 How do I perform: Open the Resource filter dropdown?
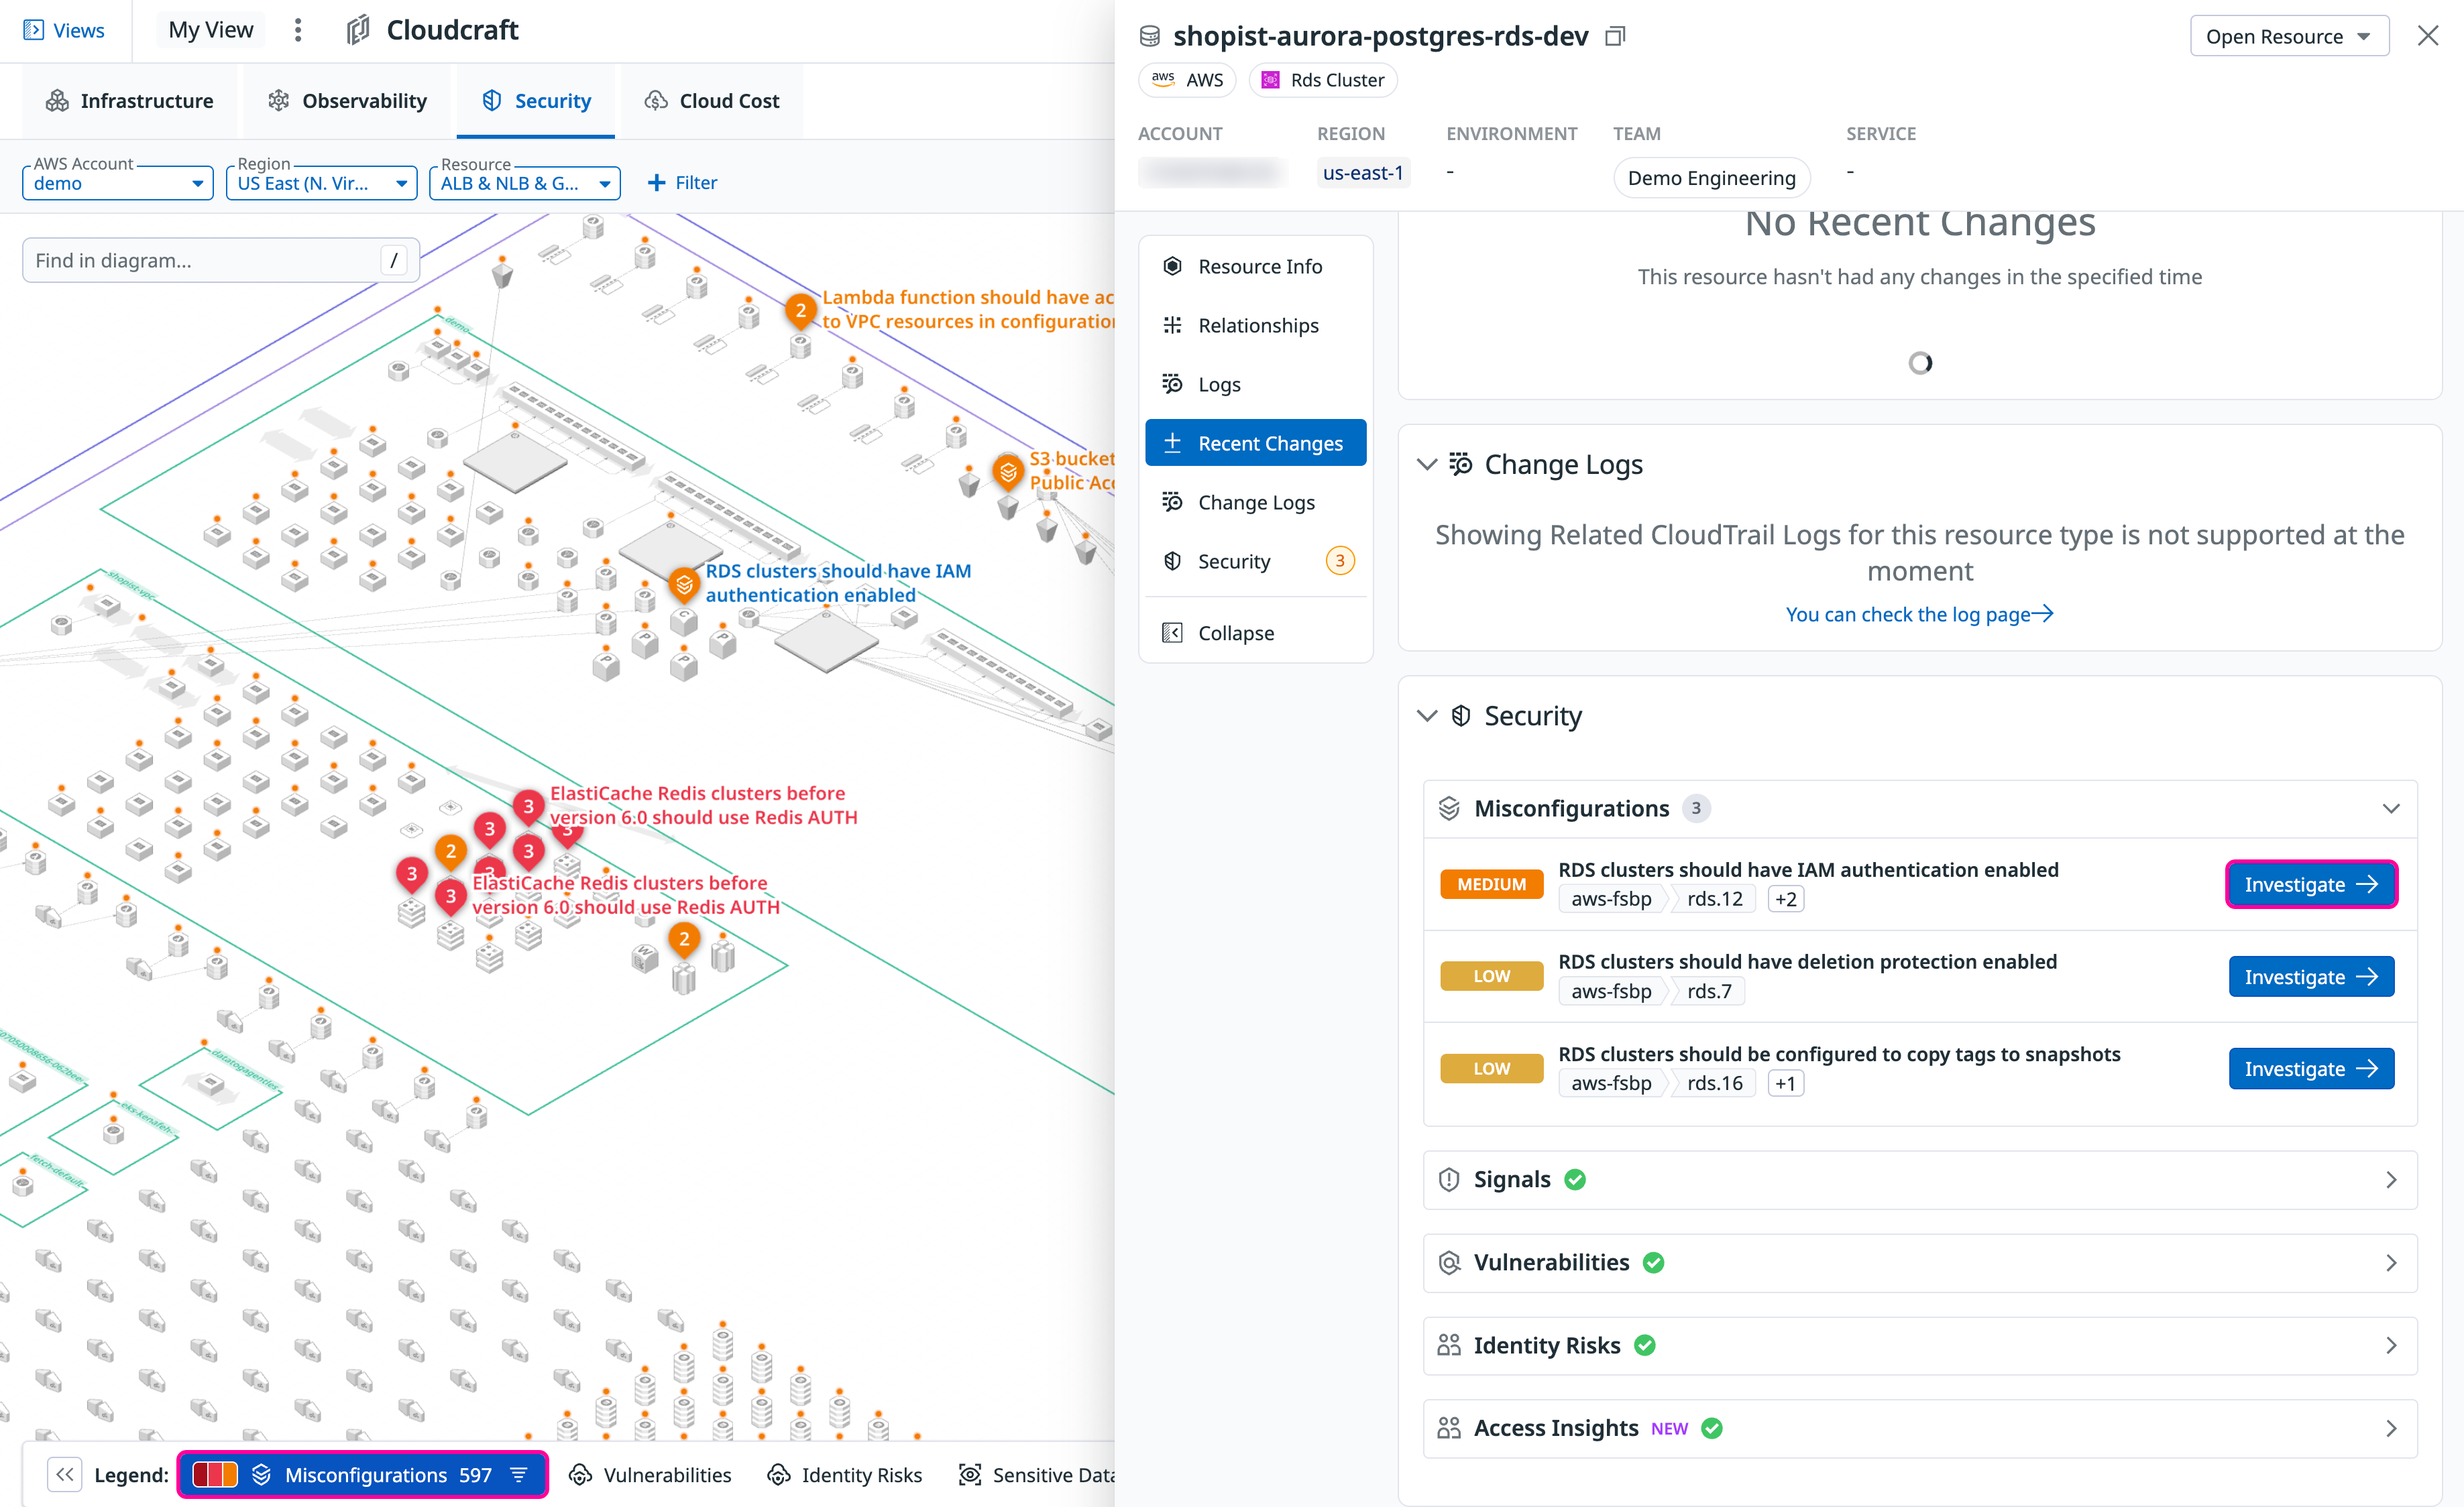pos(525,183)
